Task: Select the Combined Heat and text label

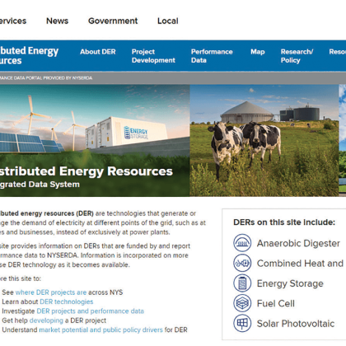Action: click(x=300, y=264)
